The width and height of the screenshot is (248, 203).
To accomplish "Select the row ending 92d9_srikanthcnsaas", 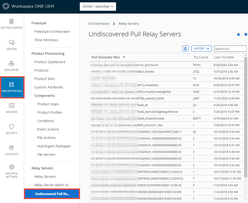I will 166,118.
